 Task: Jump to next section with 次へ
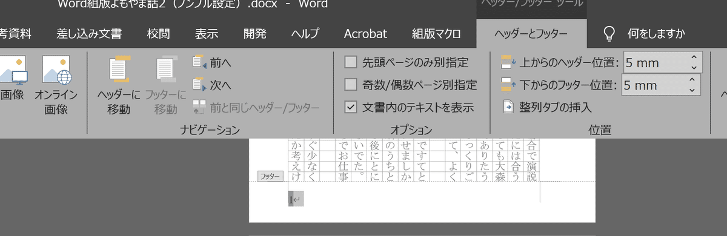212,85
